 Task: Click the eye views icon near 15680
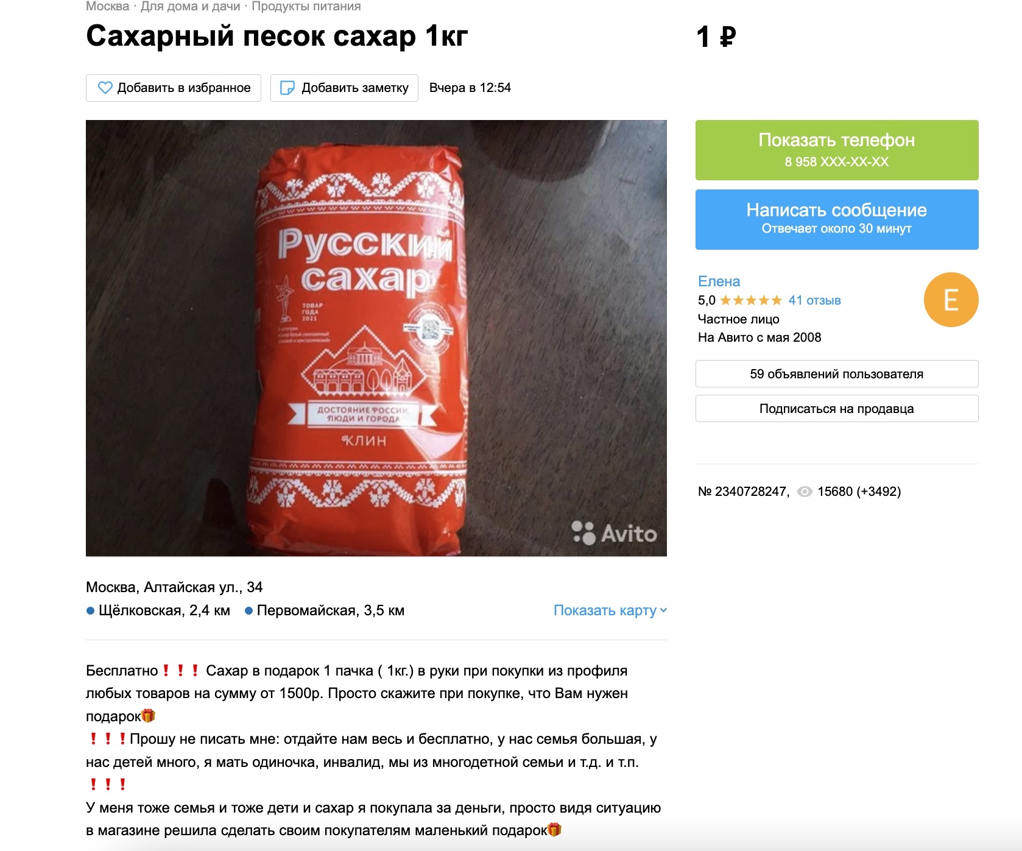tap(805, 492)
